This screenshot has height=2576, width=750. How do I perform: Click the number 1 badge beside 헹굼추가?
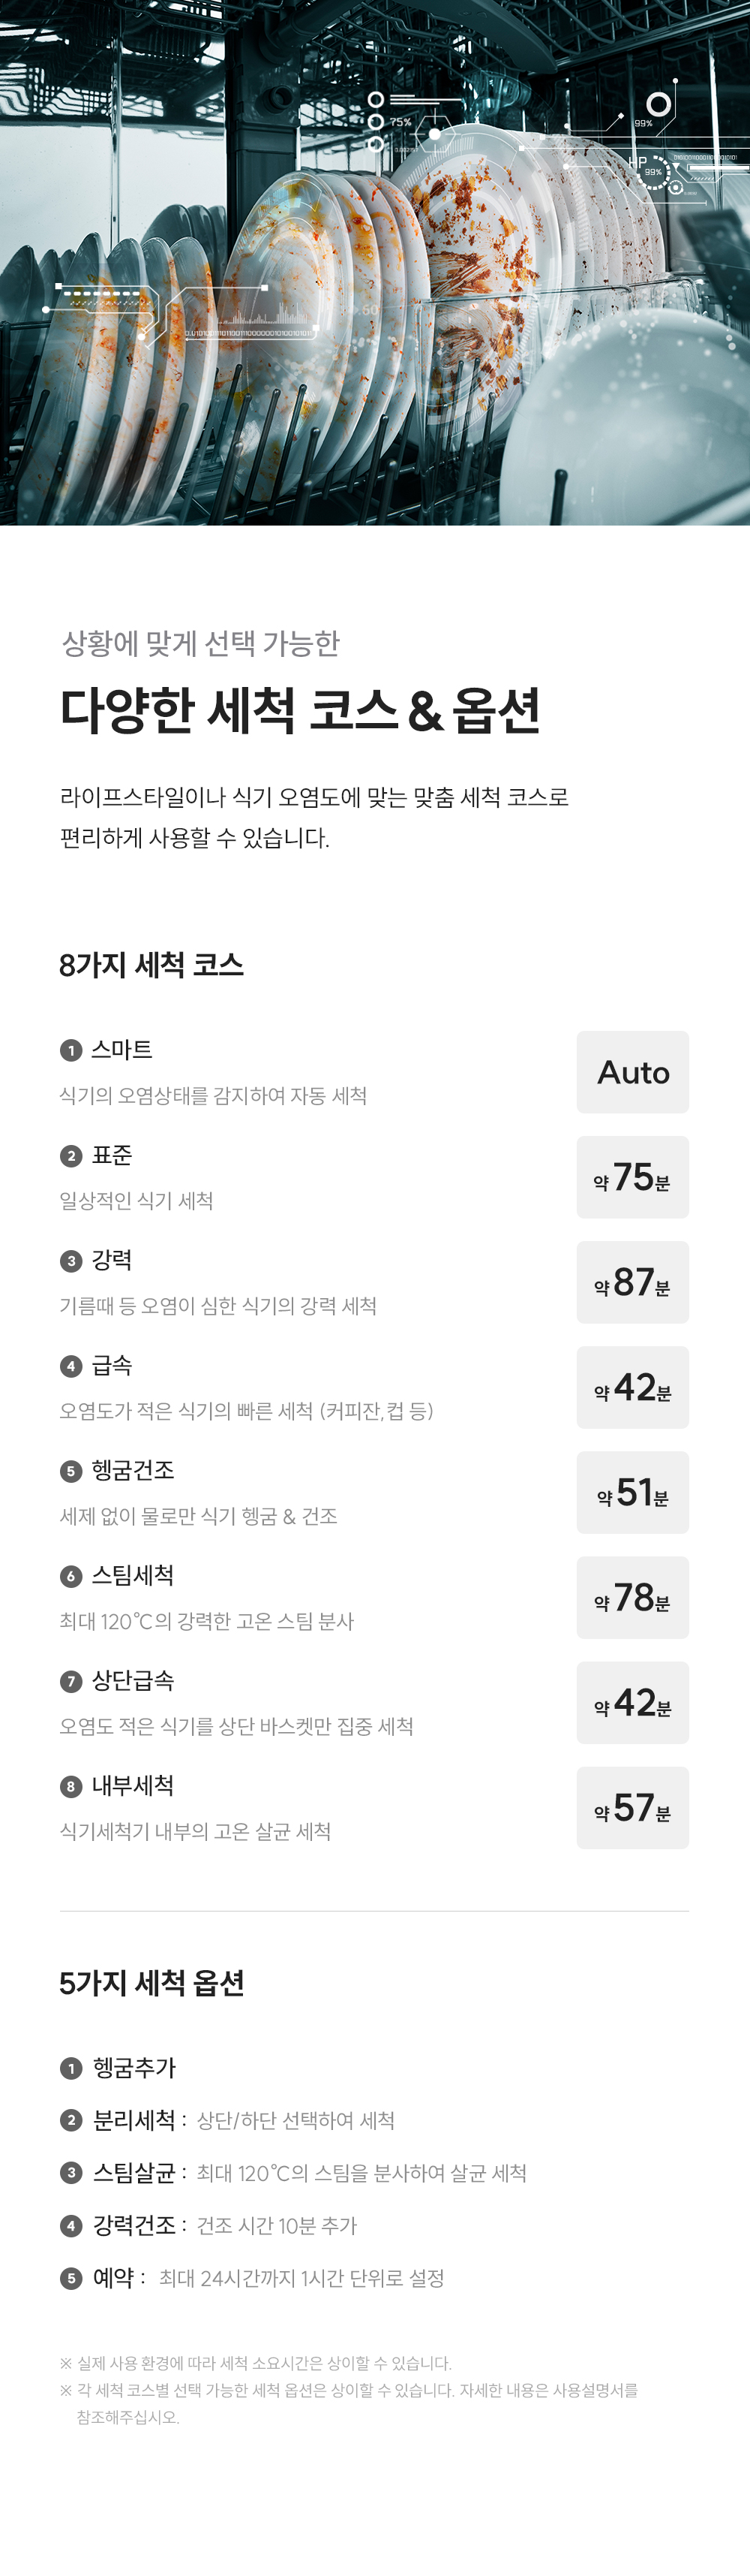point(71,2068)
